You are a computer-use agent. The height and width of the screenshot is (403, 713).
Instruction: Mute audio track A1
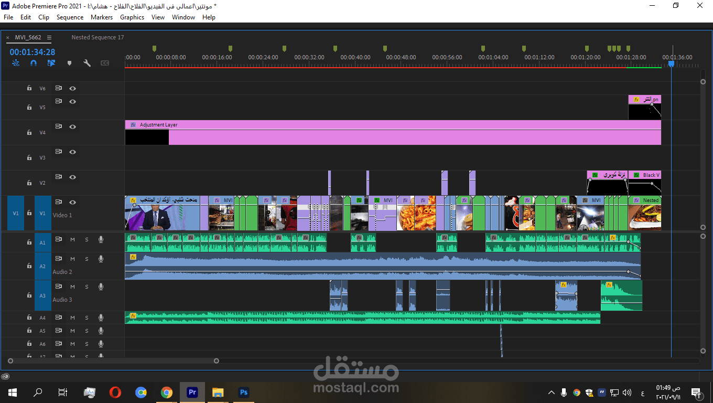72,240
